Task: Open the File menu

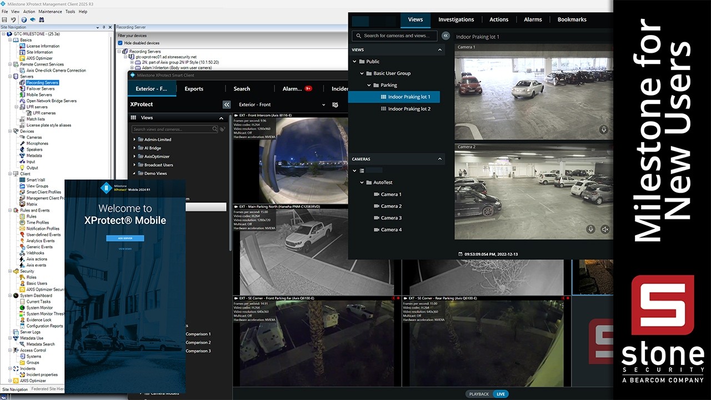Action: 4,12
